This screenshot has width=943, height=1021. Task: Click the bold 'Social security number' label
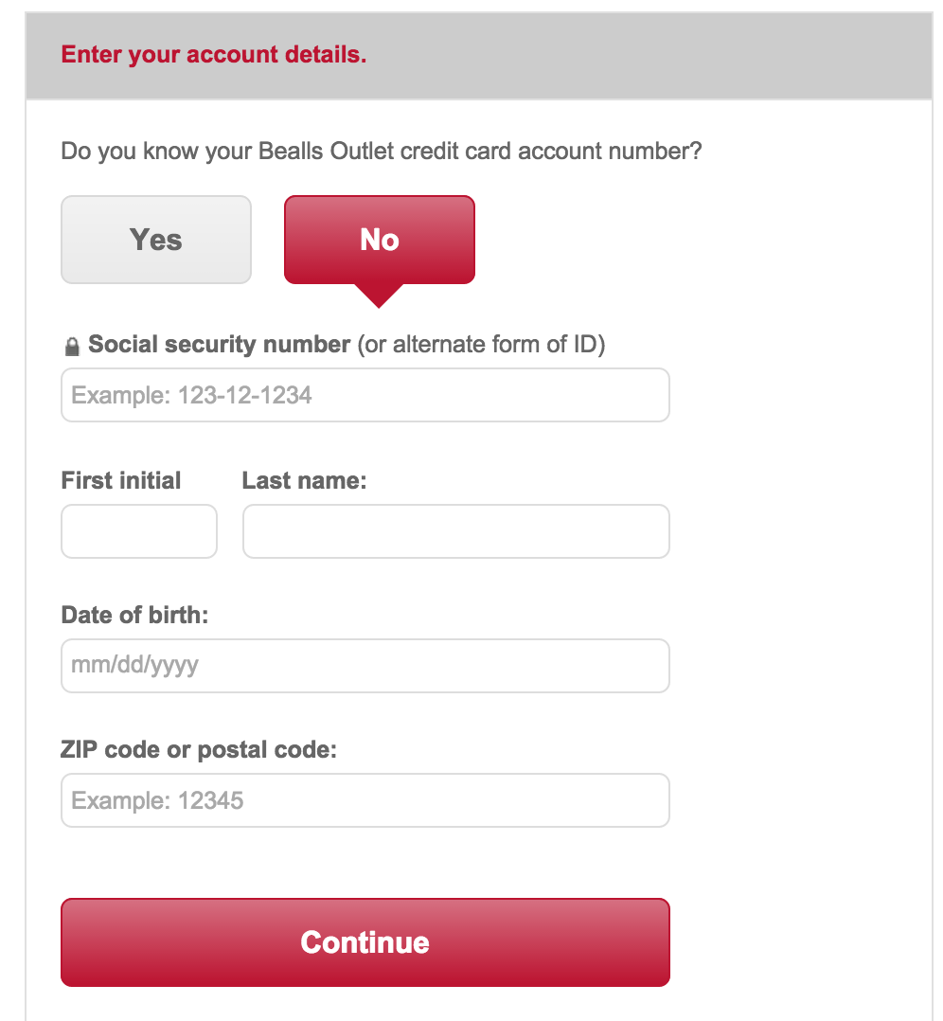(220, 344)
